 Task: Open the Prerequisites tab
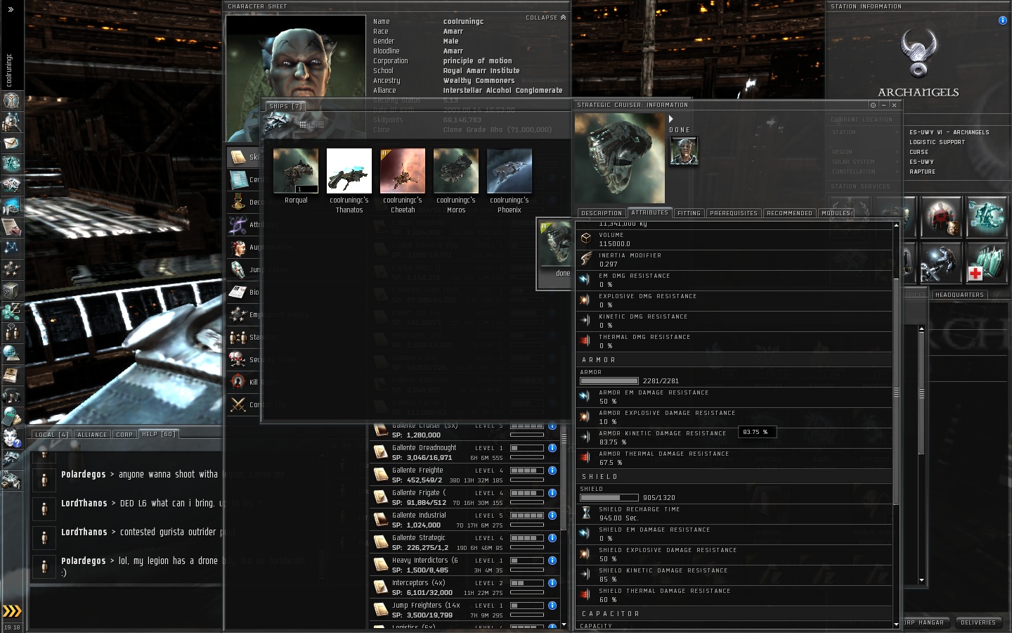point(734,213)
